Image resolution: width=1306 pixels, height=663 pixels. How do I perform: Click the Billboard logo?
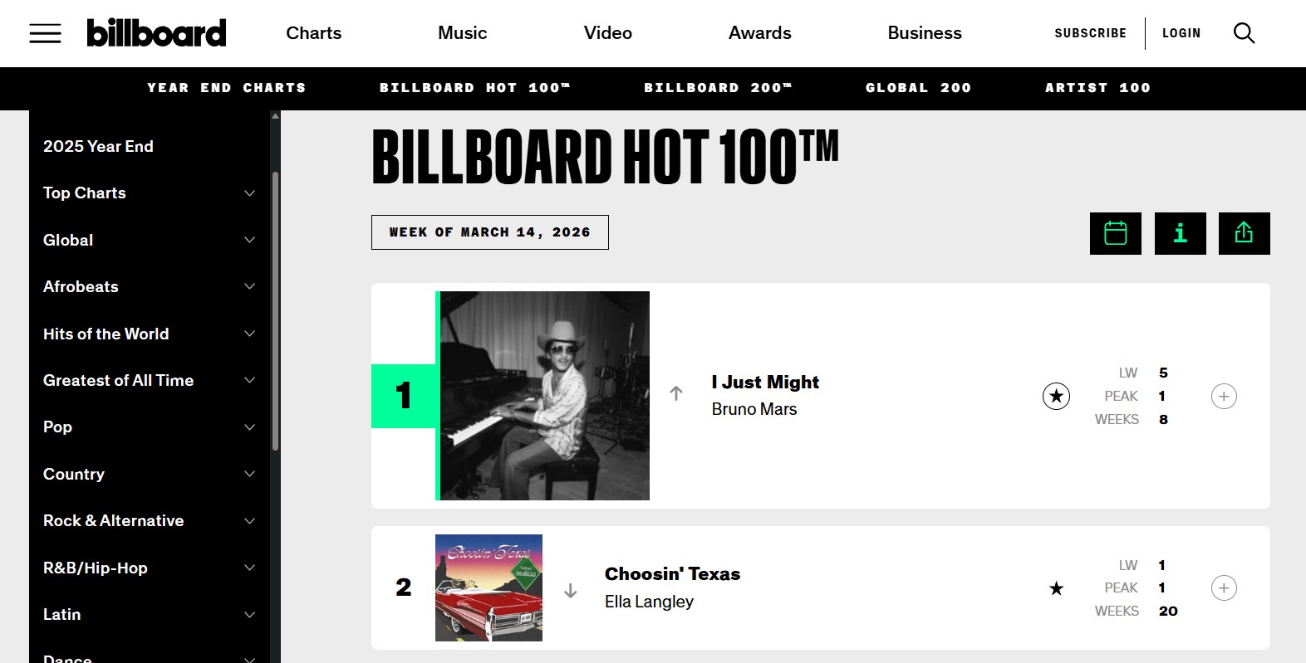click(156, 33)
